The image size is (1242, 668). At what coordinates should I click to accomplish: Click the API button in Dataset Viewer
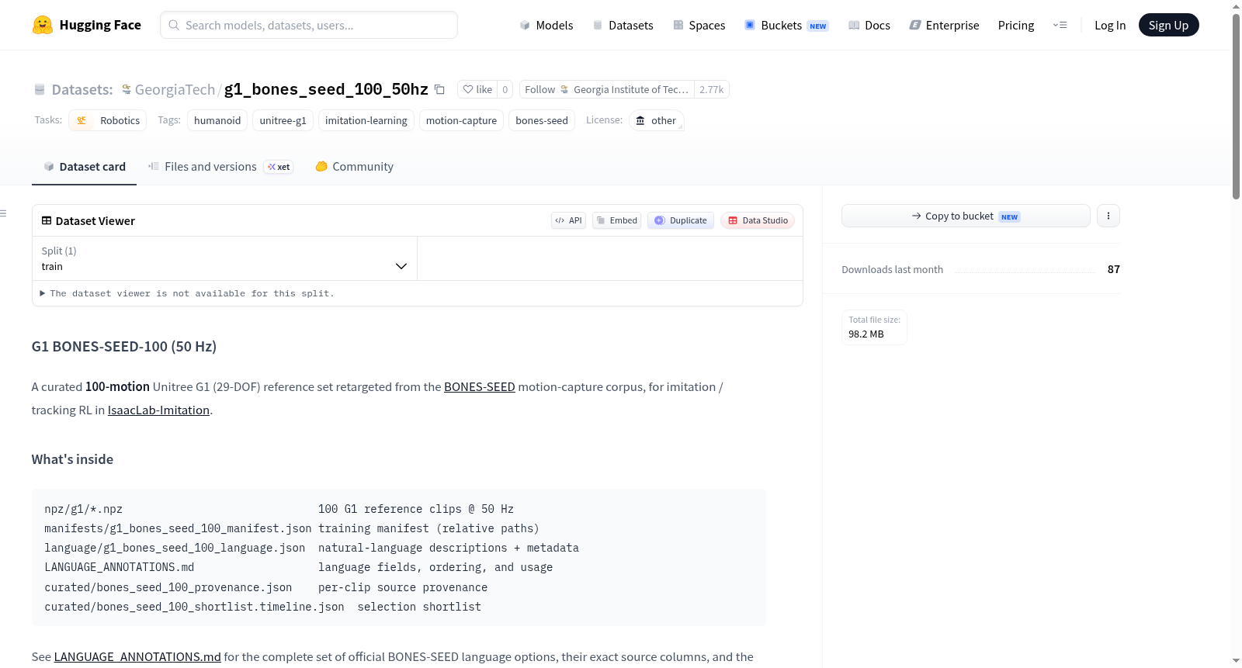click(568, 220)
